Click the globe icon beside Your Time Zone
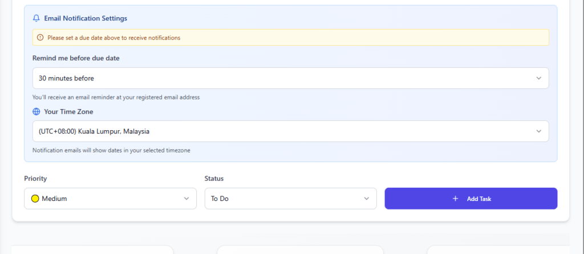The width and height of the screenshot is (584, 254). pos(36,112)
